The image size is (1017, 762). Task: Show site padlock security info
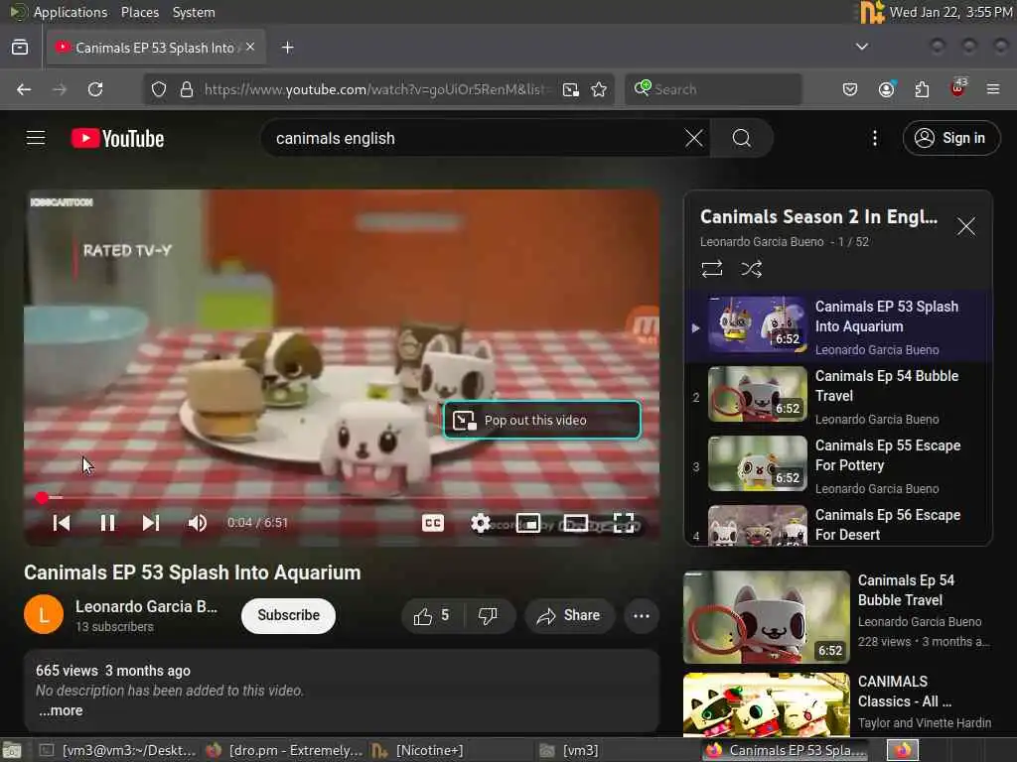coord(187,89)
